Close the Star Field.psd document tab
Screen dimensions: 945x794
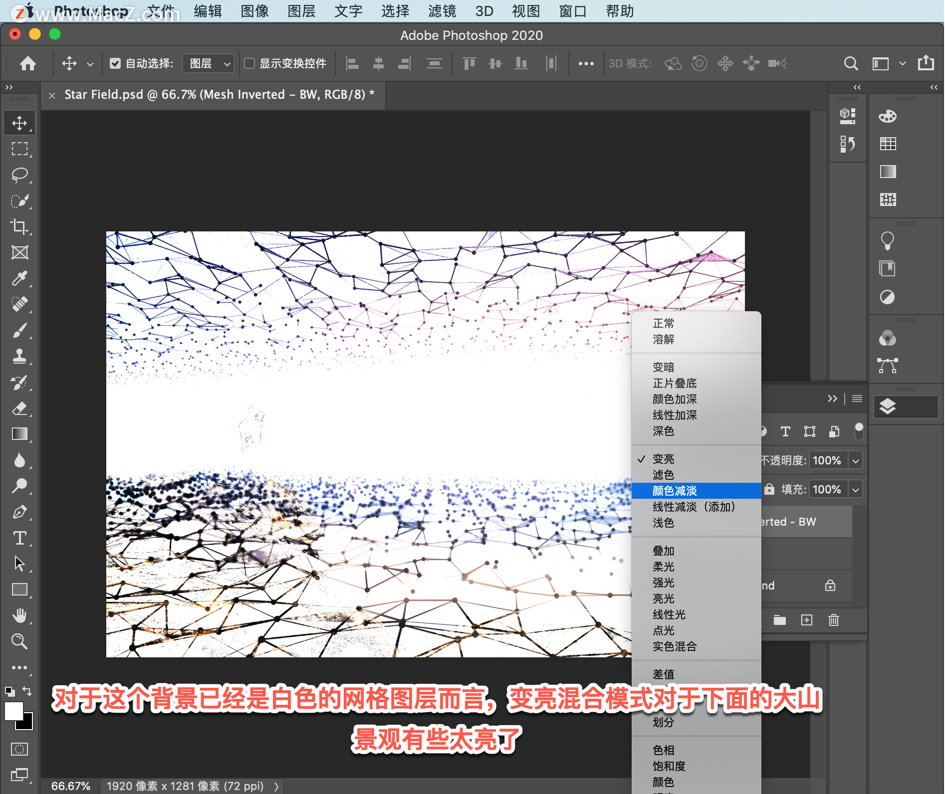pos(52,95)
